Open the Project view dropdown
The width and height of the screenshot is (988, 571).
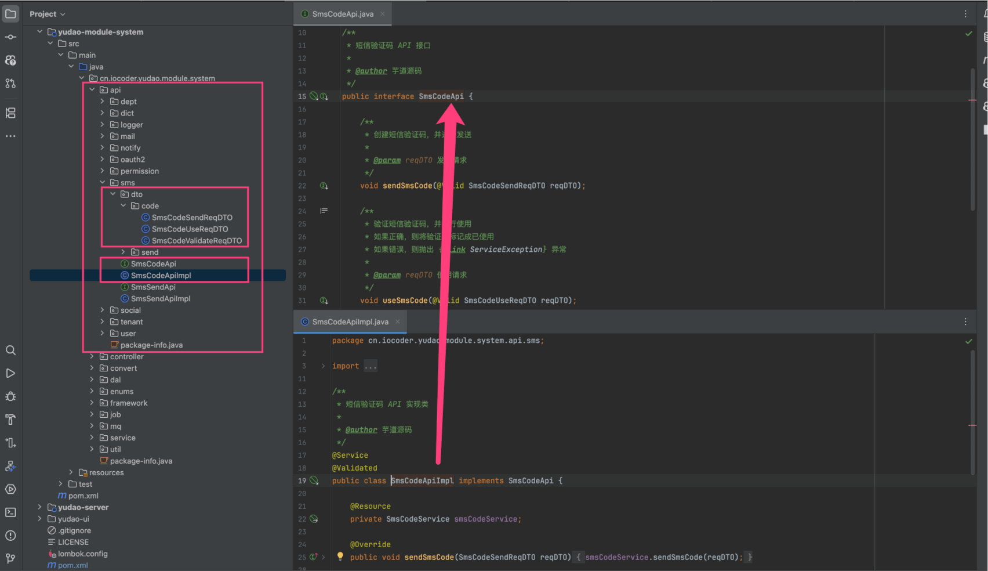48,14
